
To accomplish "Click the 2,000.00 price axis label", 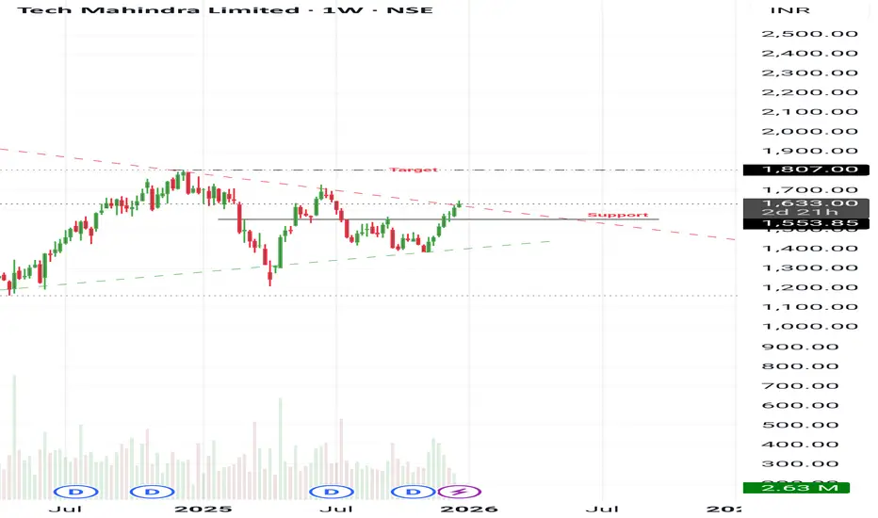I will (809, 131).
